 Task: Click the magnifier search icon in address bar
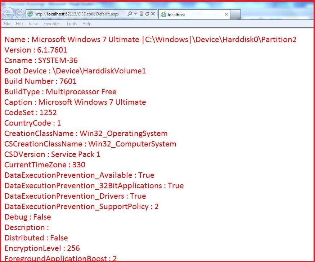coord(130,14)
